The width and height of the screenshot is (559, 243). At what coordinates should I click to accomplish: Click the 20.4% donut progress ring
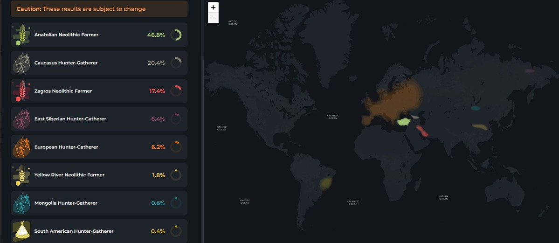click(176, 63)
